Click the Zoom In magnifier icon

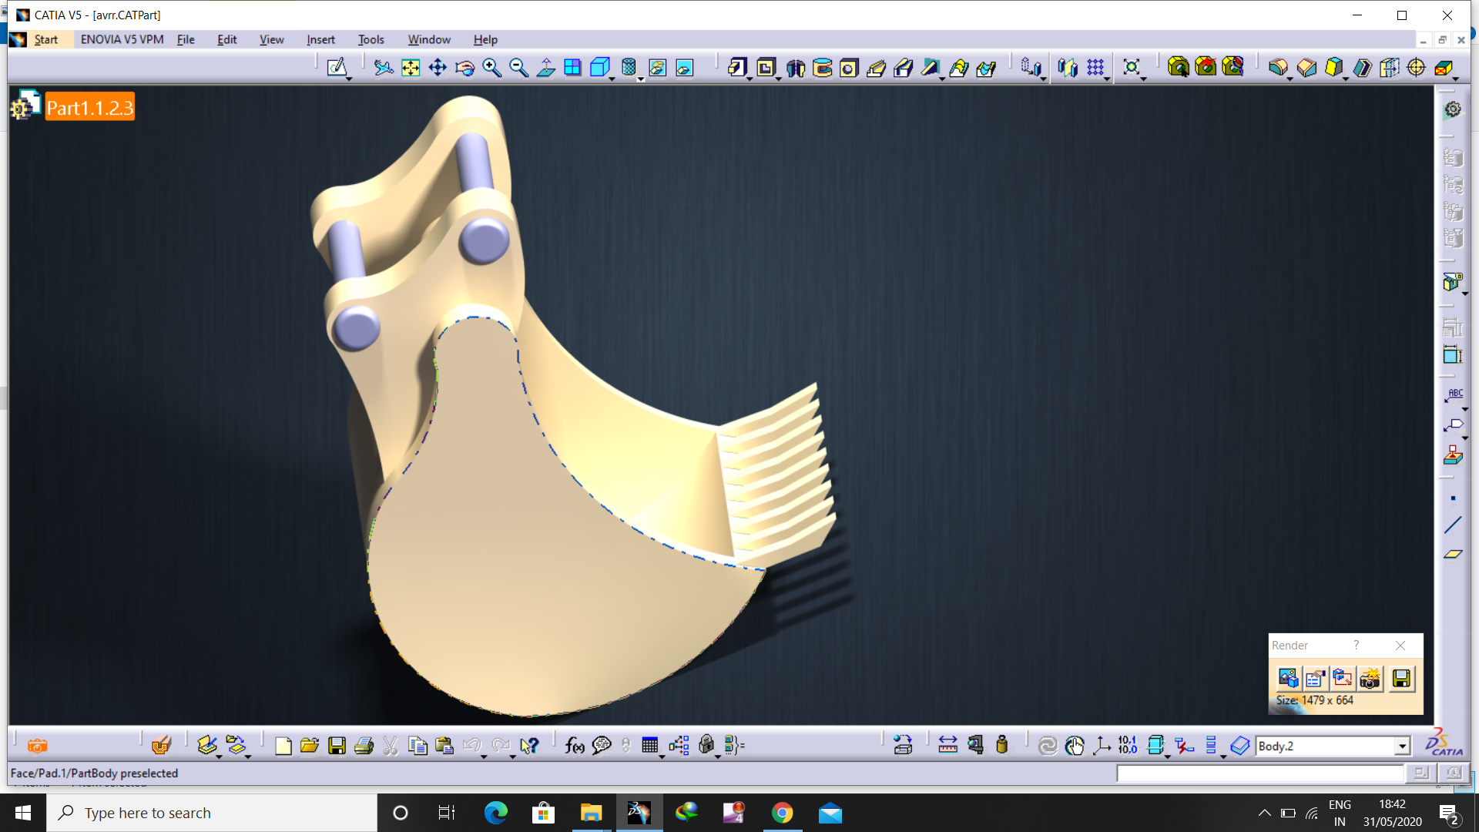[491, 68]
